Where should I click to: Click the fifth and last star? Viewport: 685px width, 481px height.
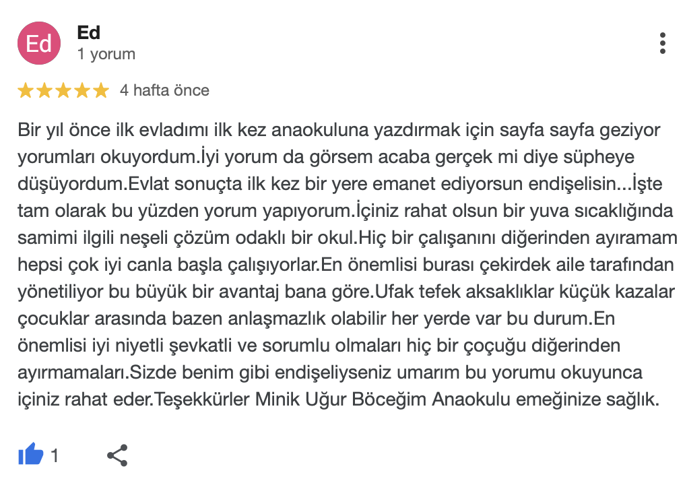101,90
